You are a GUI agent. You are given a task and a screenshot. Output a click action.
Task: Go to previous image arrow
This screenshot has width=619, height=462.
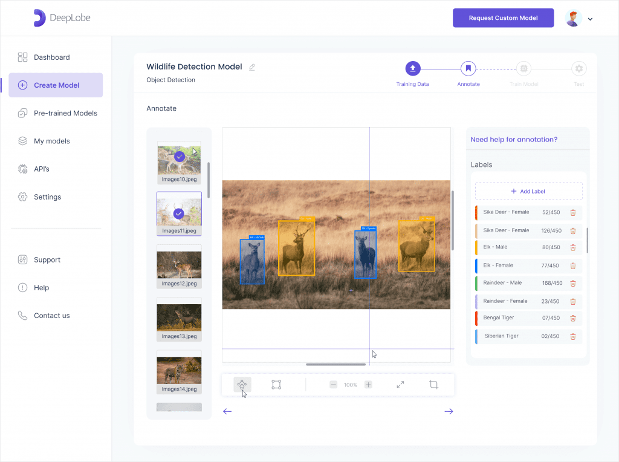coord(227,411)
